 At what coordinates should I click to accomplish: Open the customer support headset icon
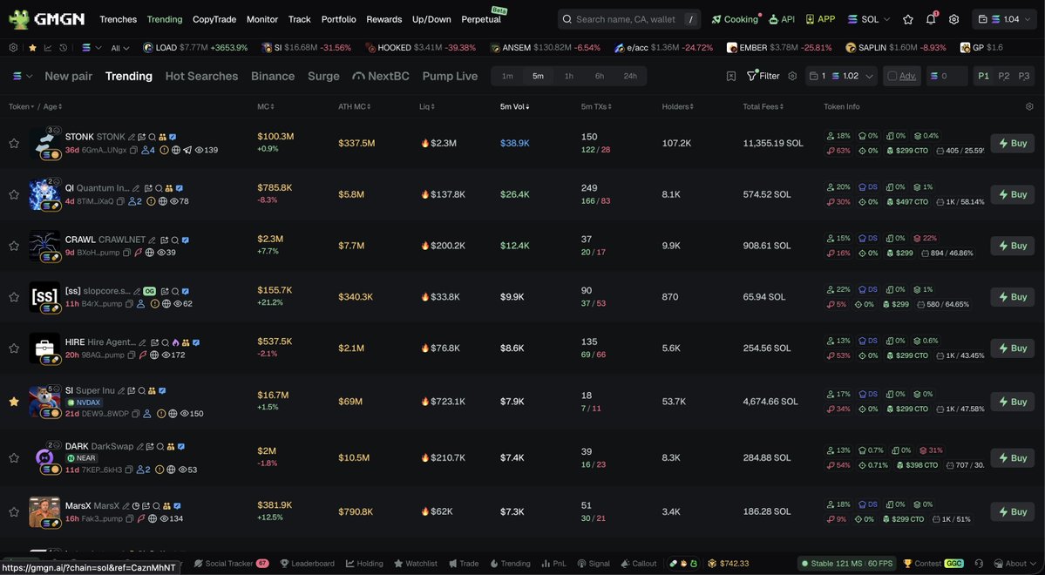979,564
